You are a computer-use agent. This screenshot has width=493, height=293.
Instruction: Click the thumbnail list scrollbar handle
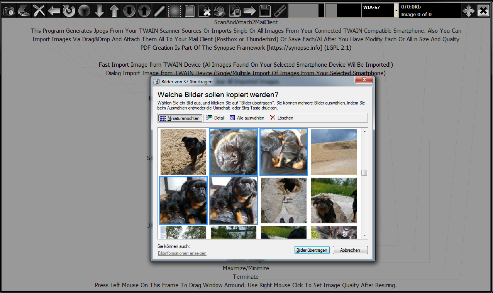364,173
